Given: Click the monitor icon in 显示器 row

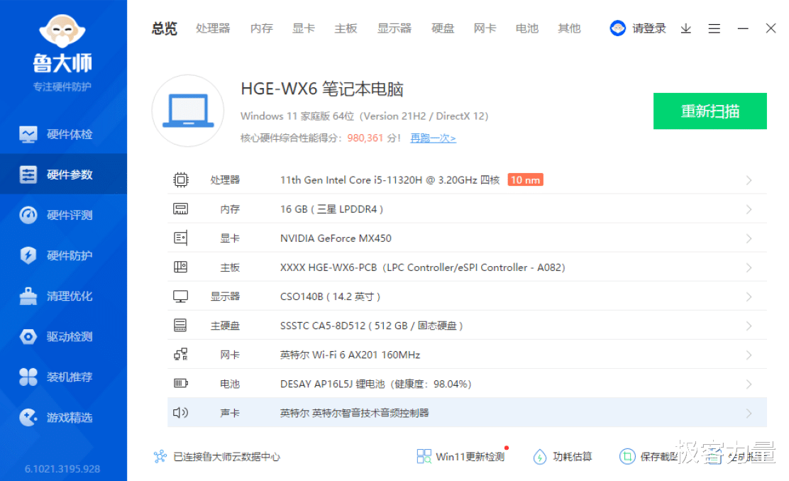Looking at the screenshot, I should [181, 297].
